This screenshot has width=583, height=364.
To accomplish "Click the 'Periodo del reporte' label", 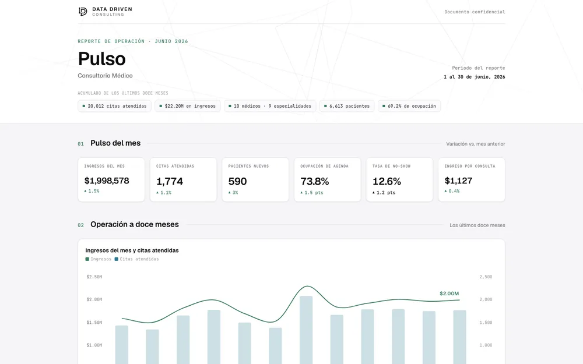I will (x=479, y=68).
